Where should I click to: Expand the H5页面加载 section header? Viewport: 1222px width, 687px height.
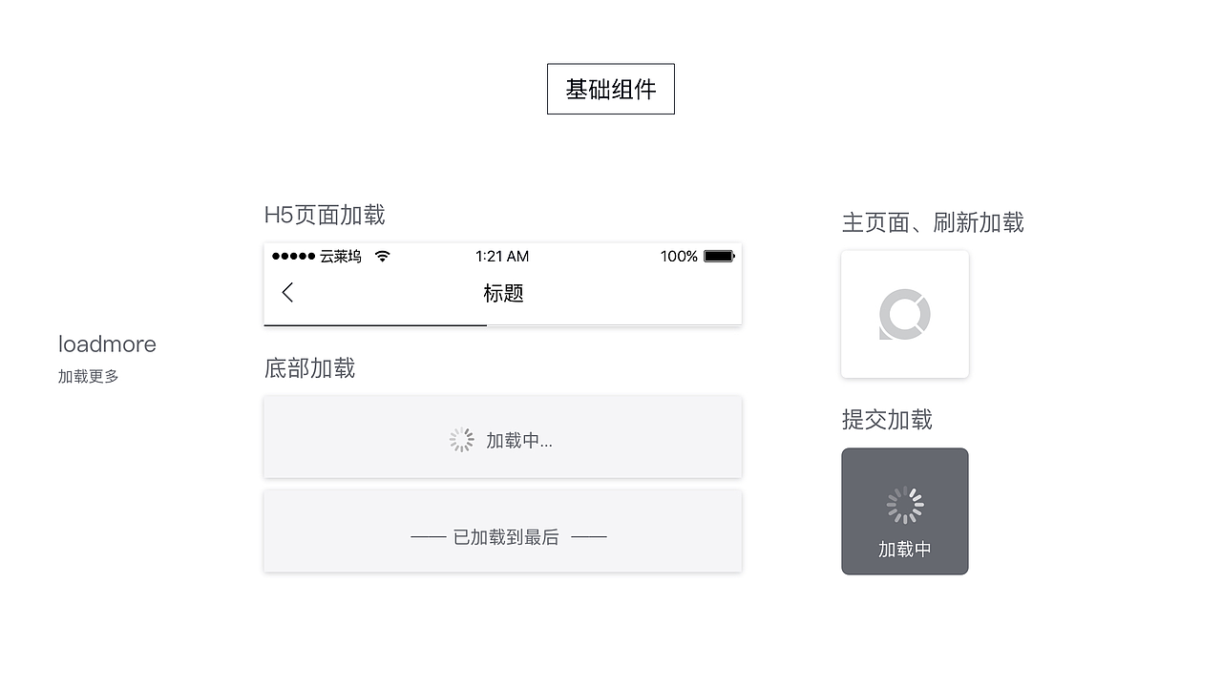tap(325, 215)
